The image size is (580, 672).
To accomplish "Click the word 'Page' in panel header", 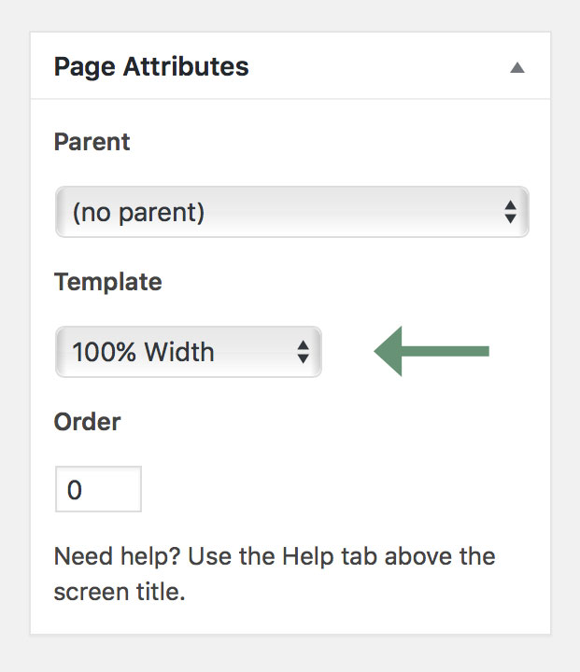I will pyautogui.click(x=84, y=68).
